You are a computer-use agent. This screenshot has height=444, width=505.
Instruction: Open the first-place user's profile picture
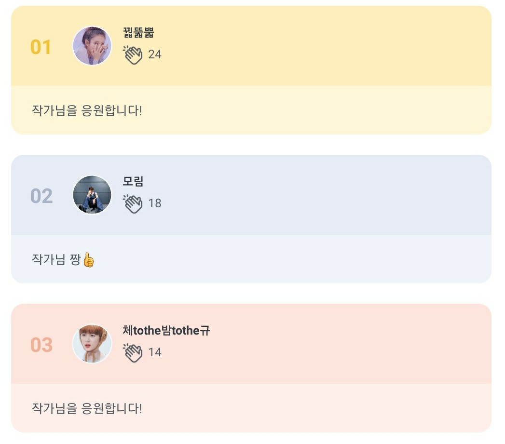(x=92, y=46)
